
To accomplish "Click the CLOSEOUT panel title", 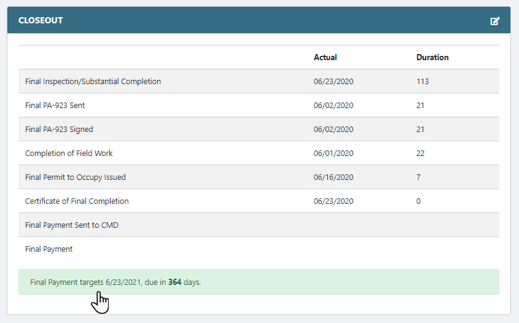I will coord(41,20).
